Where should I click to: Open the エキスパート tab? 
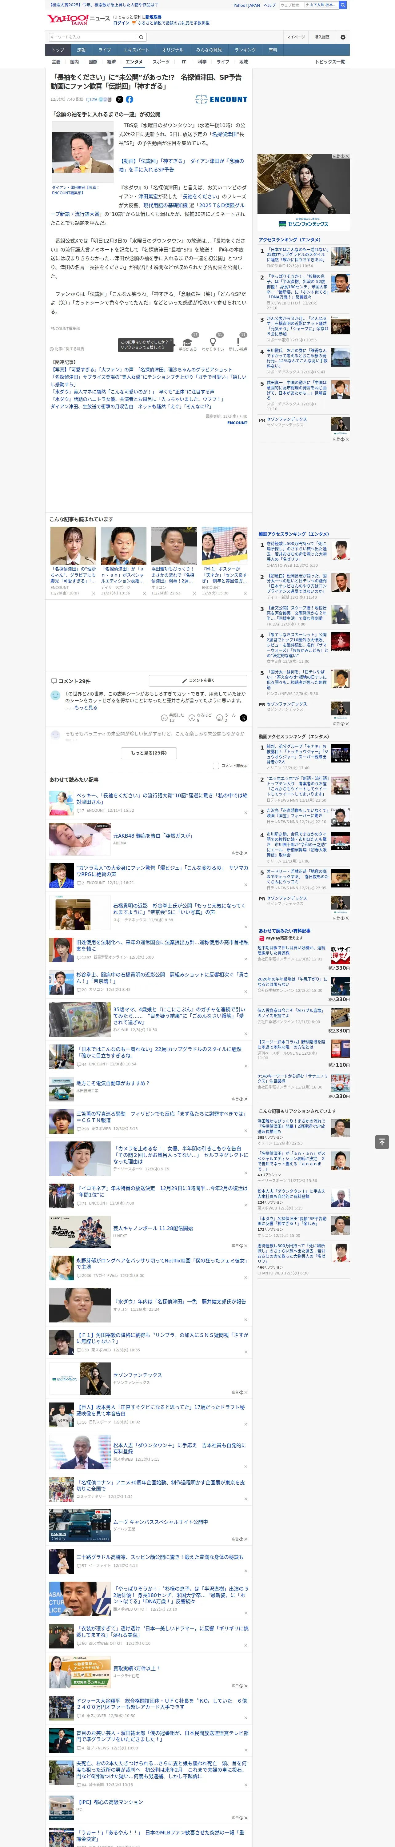click(x=136, y=50)
